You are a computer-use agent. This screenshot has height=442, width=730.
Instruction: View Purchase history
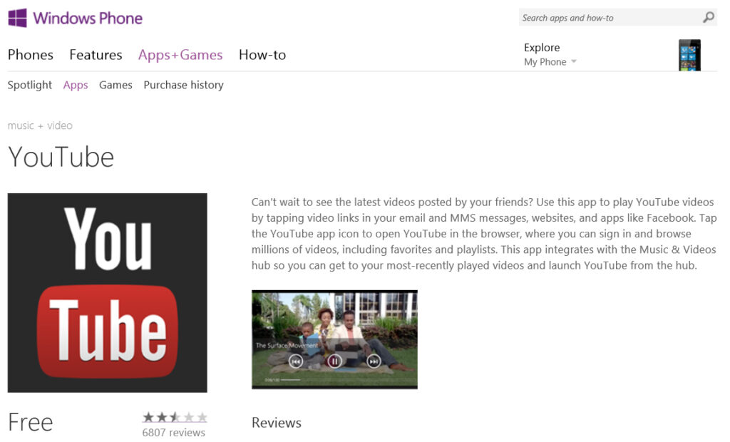[183, 85]
